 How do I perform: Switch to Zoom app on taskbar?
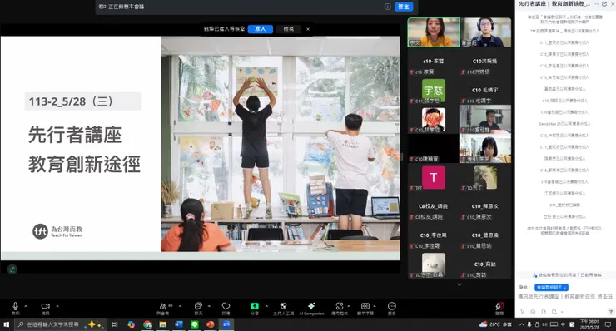click(x=226, y=324)
